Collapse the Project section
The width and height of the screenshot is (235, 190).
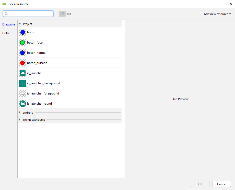(20, 24)
